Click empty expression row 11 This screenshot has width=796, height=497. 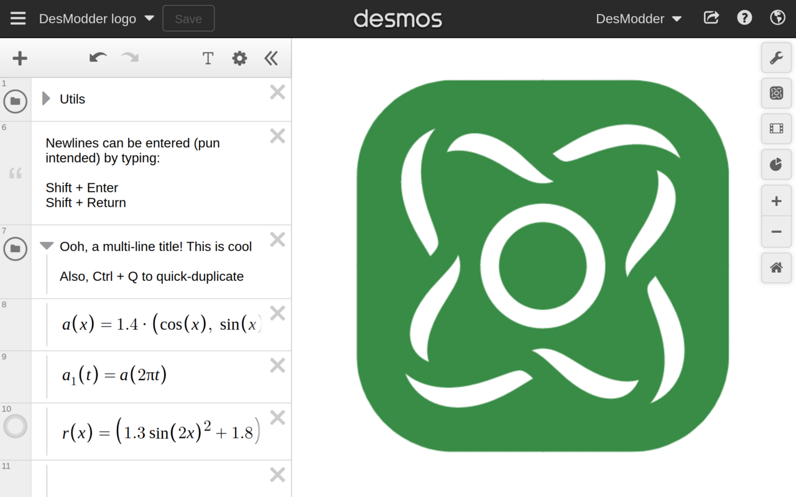click(162, 479)
